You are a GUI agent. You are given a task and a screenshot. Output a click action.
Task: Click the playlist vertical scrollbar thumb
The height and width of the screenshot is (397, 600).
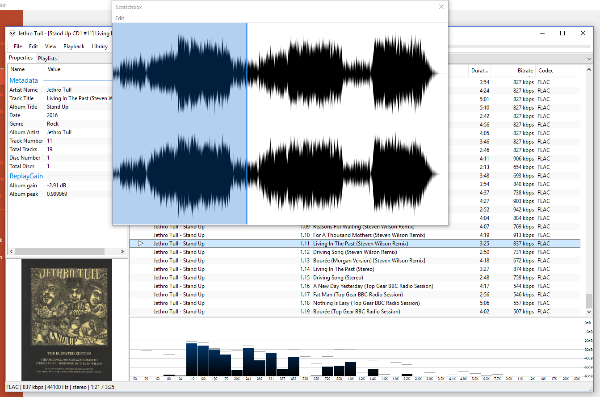589,300
